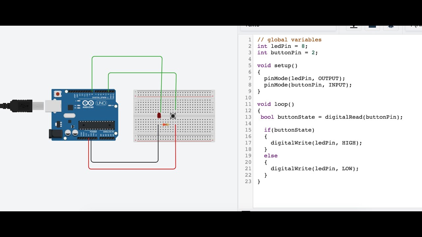
Task: Select the breadboard bottom power rail
Action: 174,138
